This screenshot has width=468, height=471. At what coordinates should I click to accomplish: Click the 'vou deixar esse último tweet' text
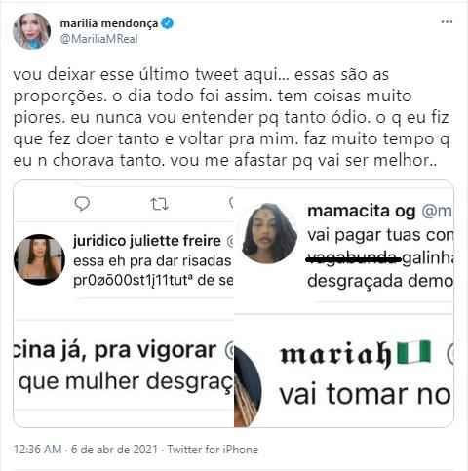126,74
